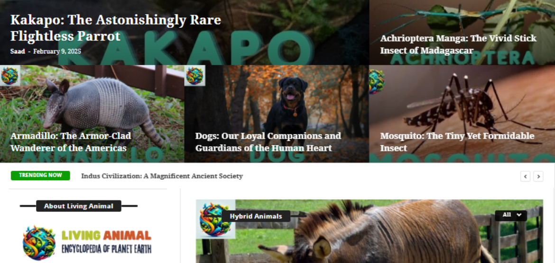Open the Mosquito Tiny Yet Formidable article

click(457, 142)
